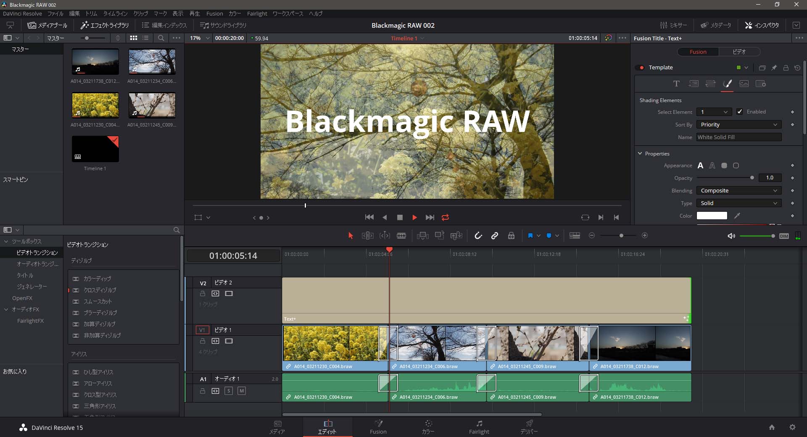Click the Name field White Solid Fill
This screenshot has width=807, height=437.
point(739,137)
